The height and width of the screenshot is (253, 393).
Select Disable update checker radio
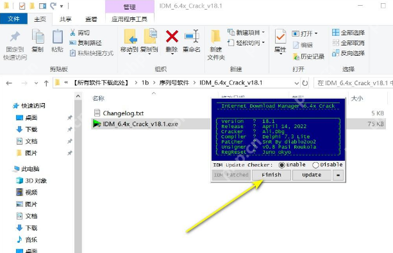315,165
